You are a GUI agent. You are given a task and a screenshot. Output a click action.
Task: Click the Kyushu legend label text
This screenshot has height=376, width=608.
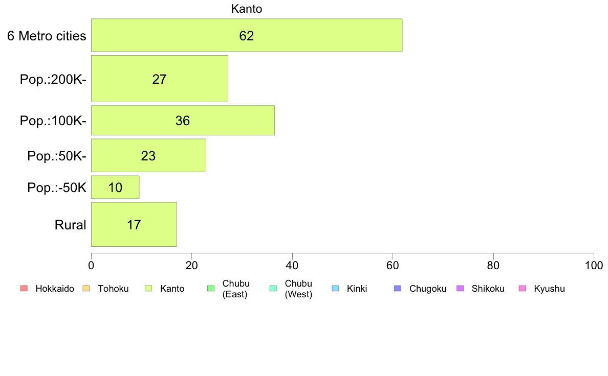point(549,289)
